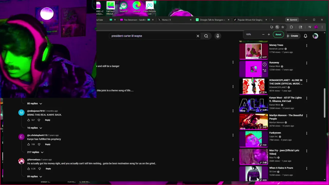
Task: Click the Reset zoom button
Action: (x=278, y=34)
